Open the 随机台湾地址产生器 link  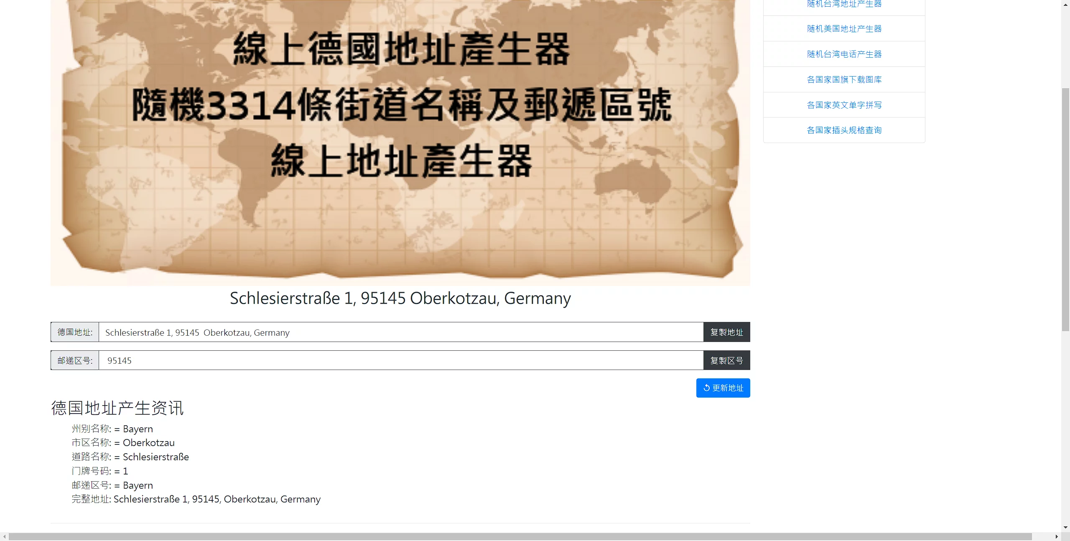[844, 4]
